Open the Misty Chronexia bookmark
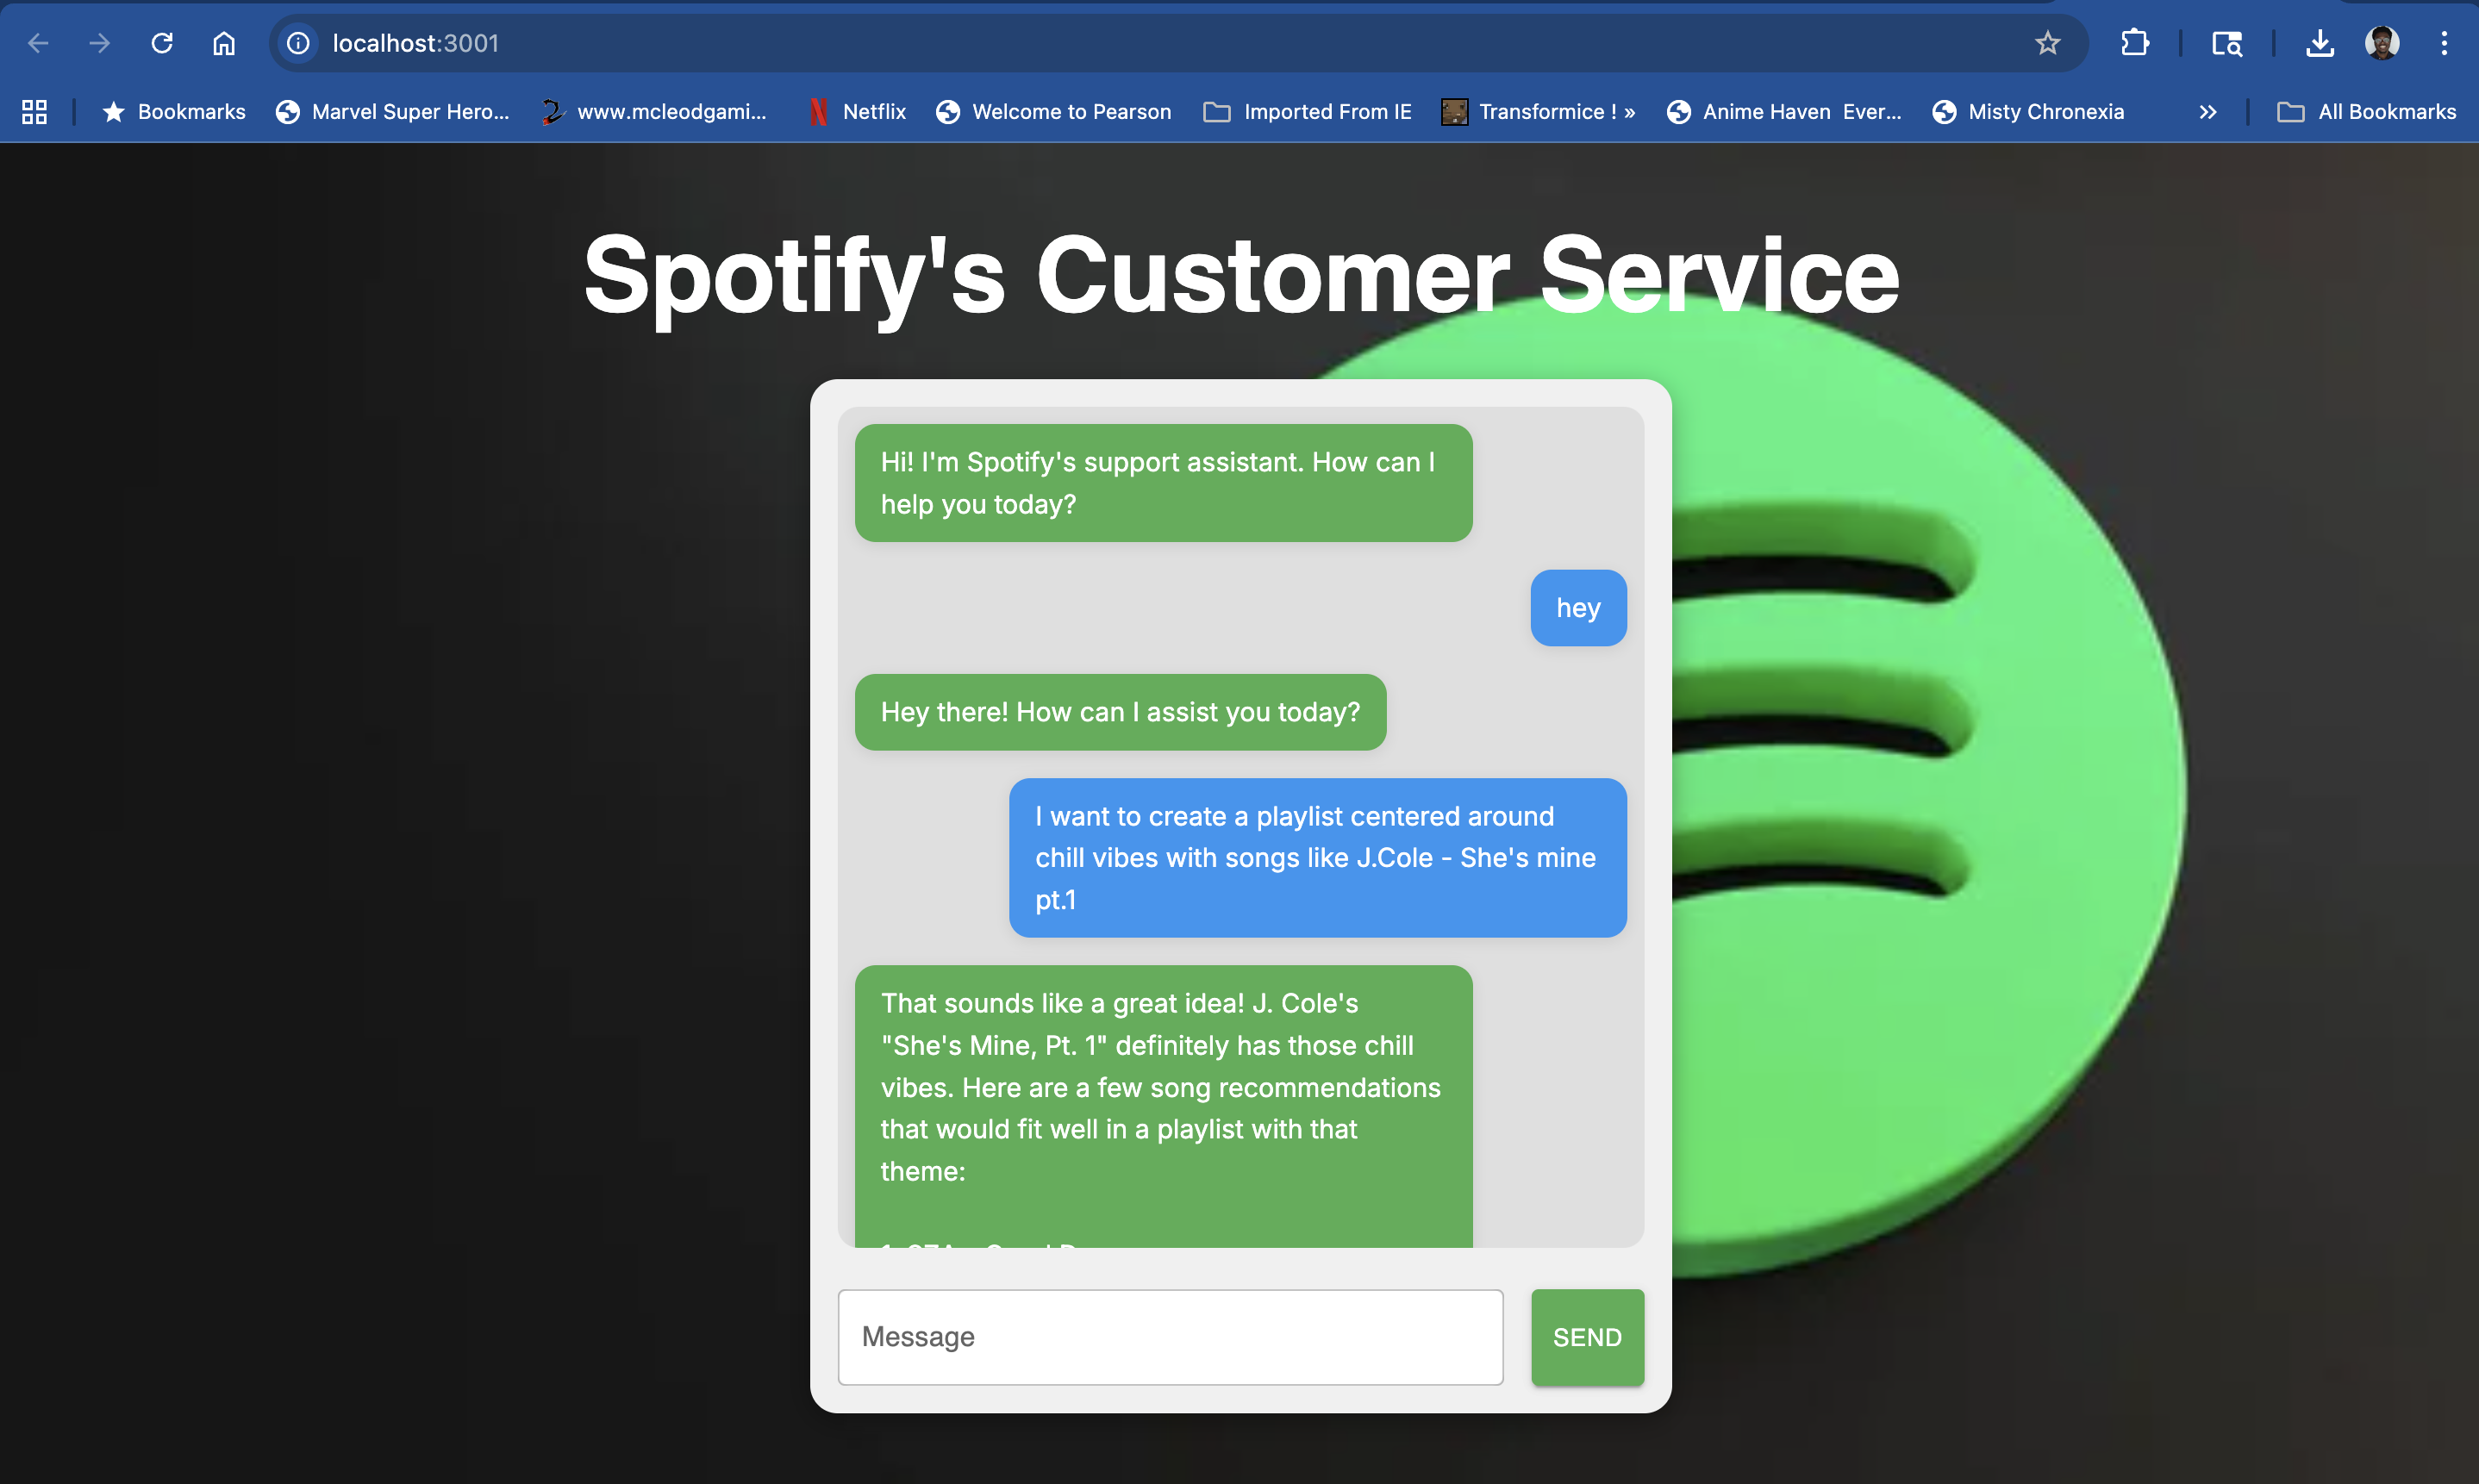Screen dimensions: 2479x1484 [x=2027, y=111]
